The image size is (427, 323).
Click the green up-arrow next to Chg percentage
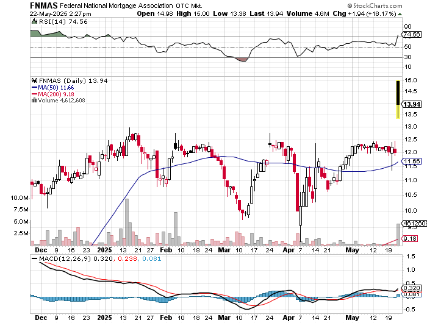(x=400, y=14)
